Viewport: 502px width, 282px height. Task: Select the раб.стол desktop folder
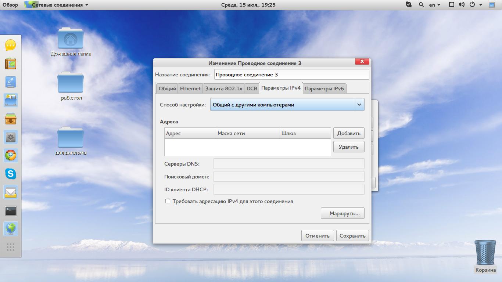point(71,86)
